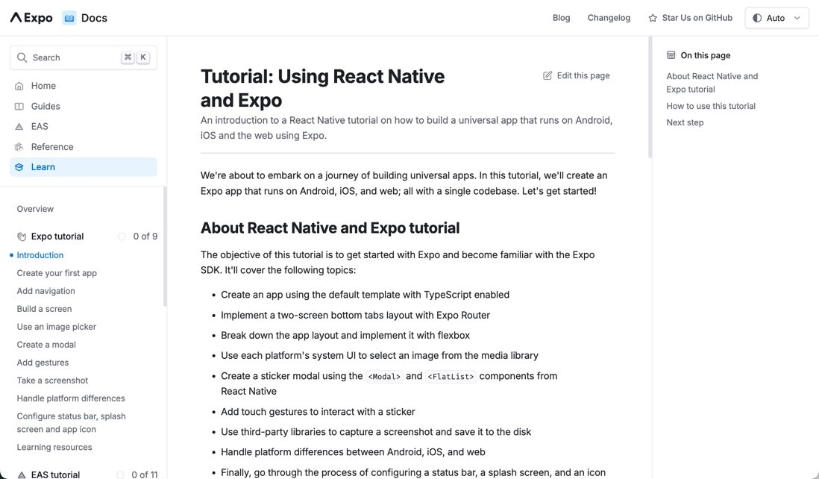Screen dimensions: 819x479
Task: Click the Home house icon in sidebar
Action: click(19, 86)
